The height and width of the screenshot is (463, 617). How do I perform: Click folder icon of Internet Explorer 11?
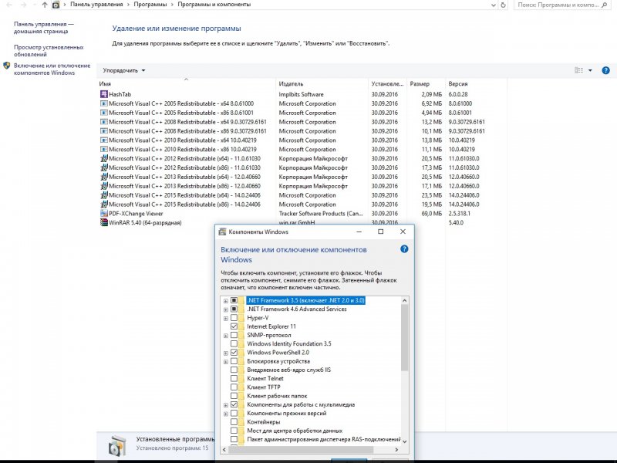(x=241, y=326)
